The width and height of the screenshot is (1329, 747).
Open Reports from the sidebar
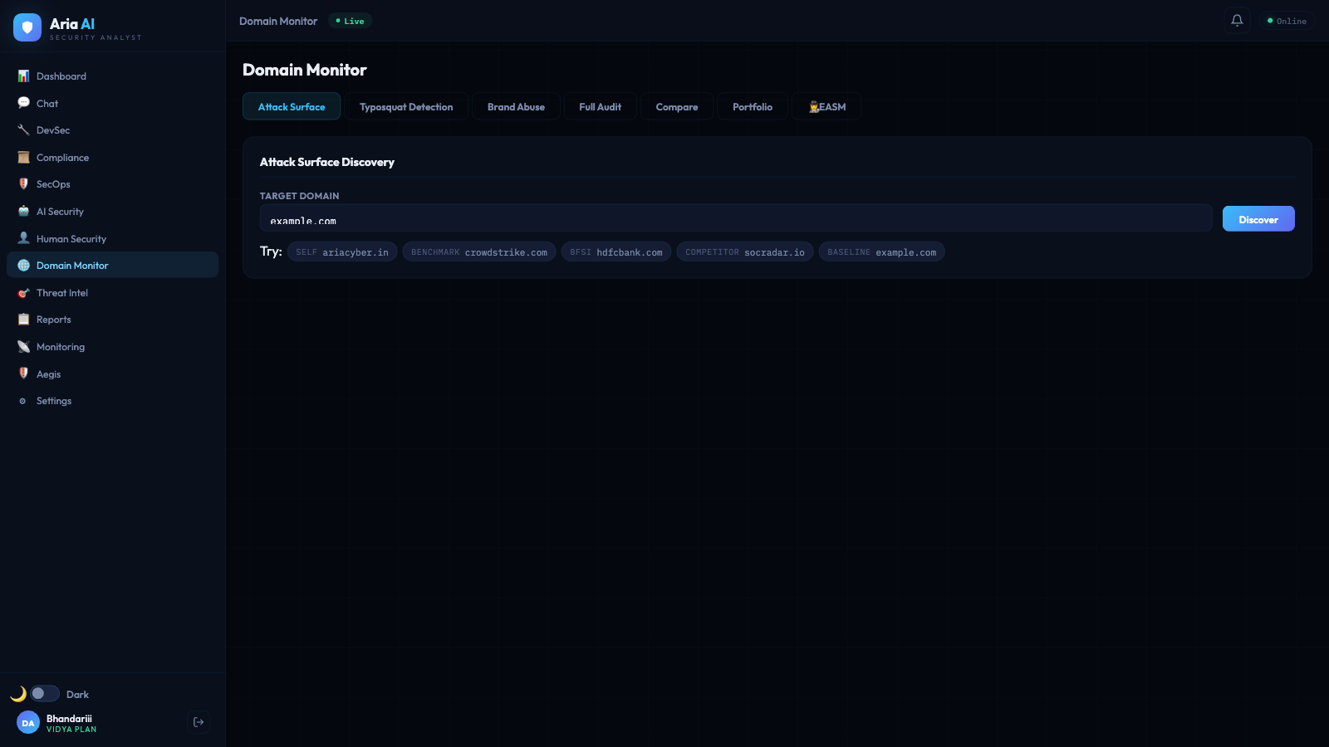tap(112, 320)
